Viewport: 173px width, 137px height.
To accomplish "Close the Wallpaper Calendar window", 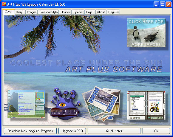I will point(169,4).
